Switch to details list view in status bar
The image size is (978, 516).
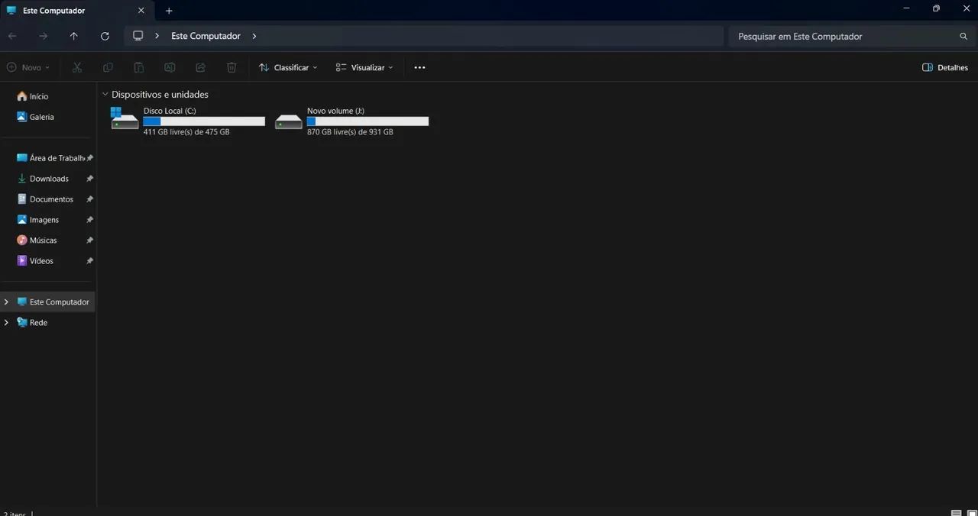coord(956,513)
